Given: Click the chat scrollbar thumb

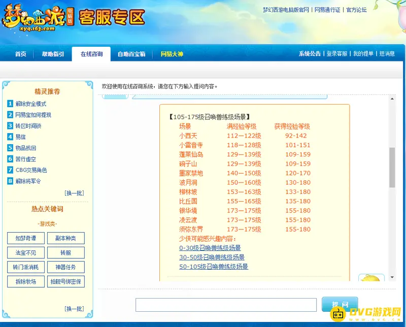Looking at the screenshot, I should click(x=392, y=168).
